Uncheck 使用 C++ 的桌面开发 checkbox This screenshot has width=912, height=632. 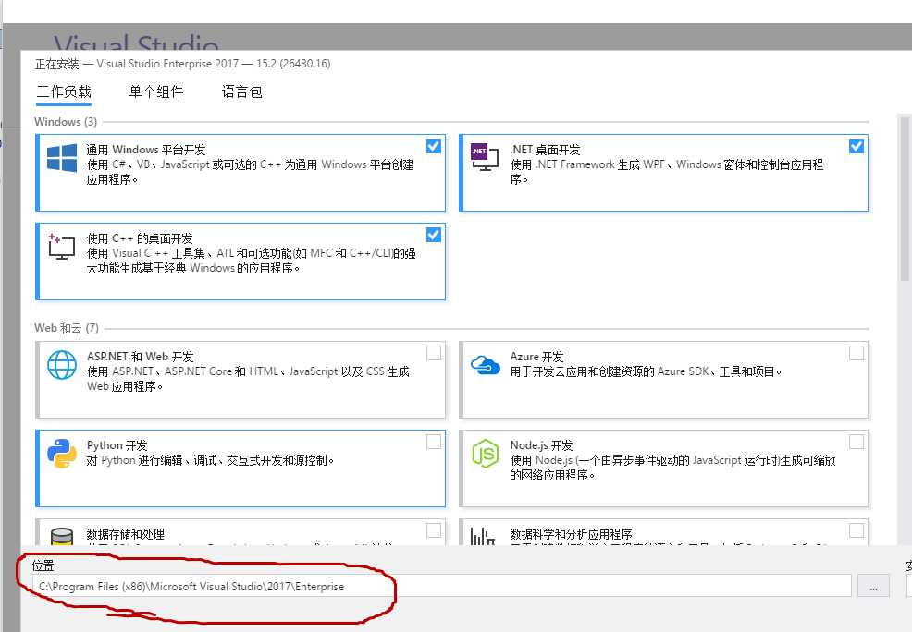click(433, 235)
